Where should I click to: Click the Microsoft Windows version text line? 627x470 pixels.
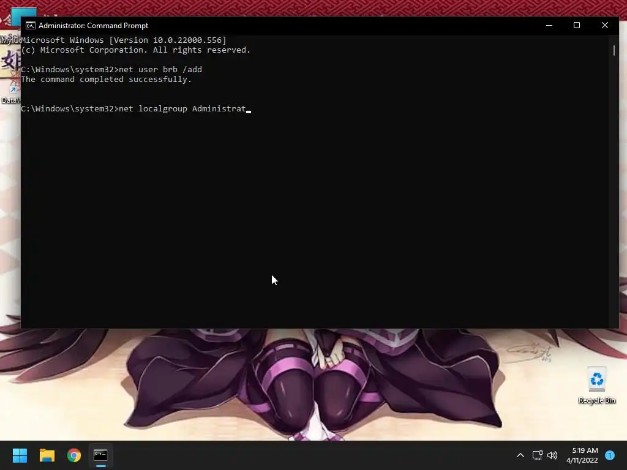(x=124, y=40)
